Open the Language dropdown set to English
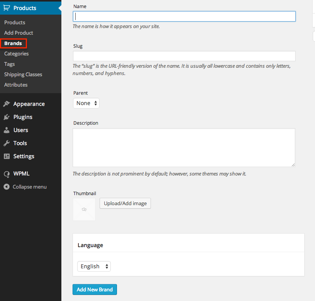 click(94, 266)
